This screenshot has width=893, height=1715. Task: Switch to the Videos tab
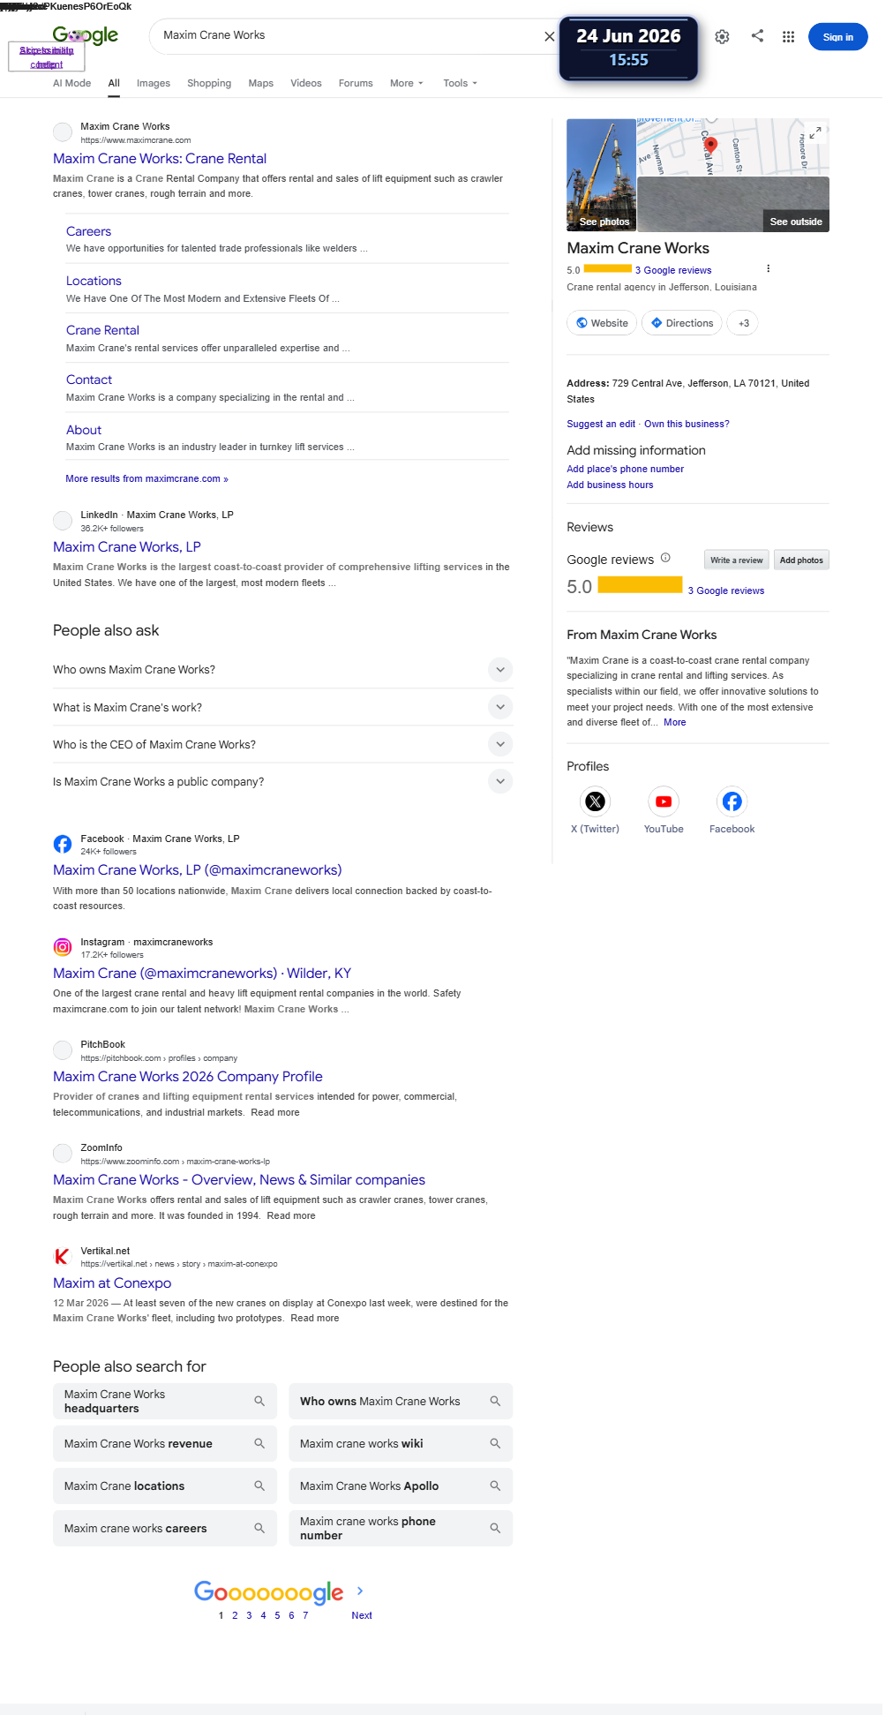pyautogui.click(x=306, y=83)
